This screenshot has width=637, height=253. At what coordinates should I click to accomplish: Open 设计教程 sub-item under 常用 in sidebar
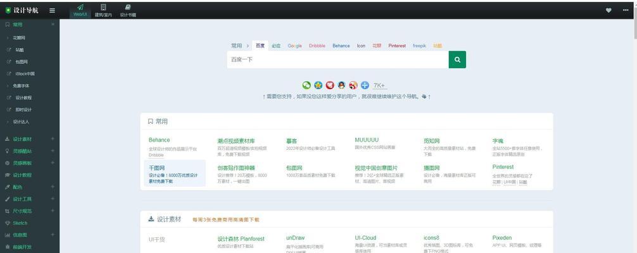(23, 98)
